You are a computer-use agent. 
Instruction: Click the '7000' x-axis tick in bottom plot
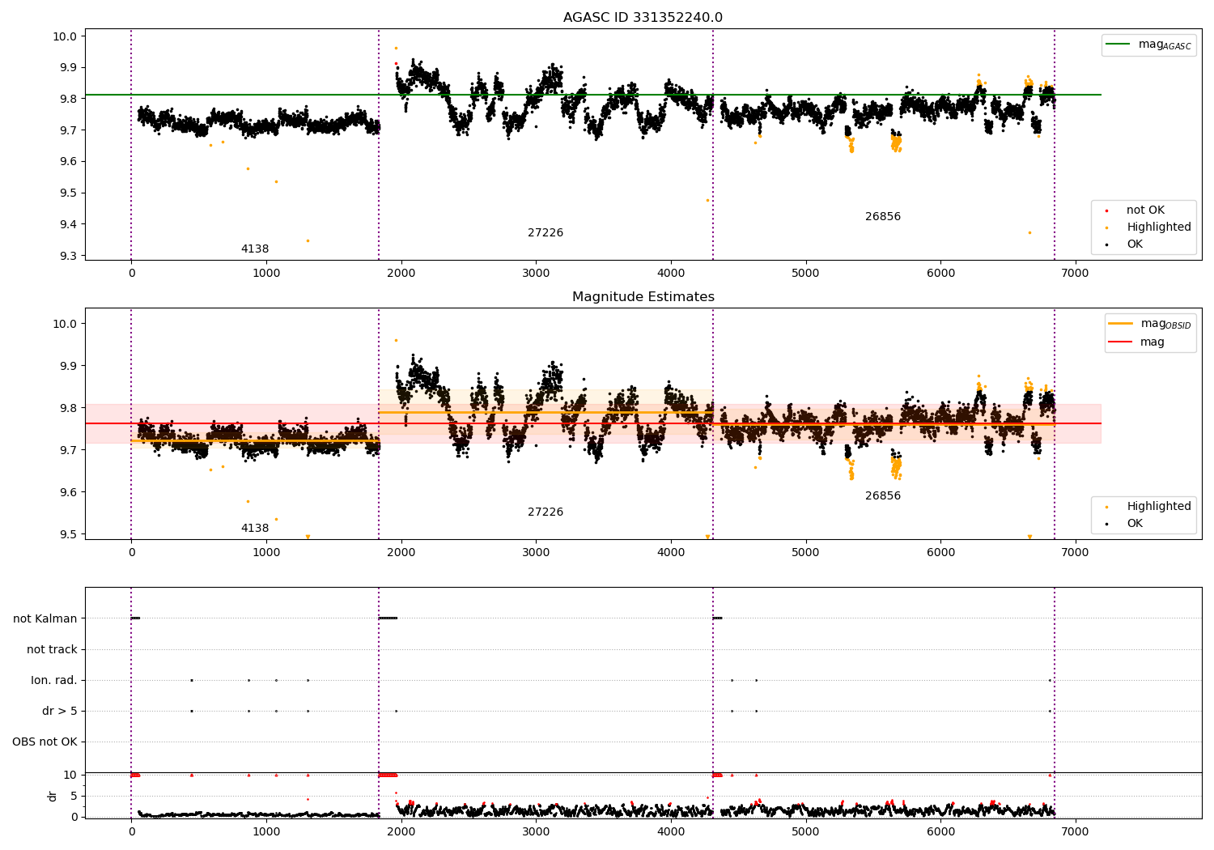click(x=1076, y=831)
